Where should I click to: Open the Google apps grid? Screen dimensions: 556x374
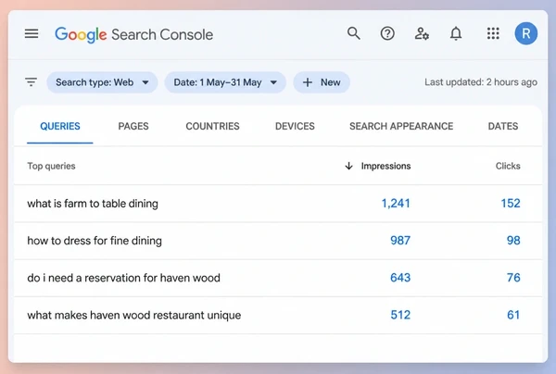coord(493,33)
